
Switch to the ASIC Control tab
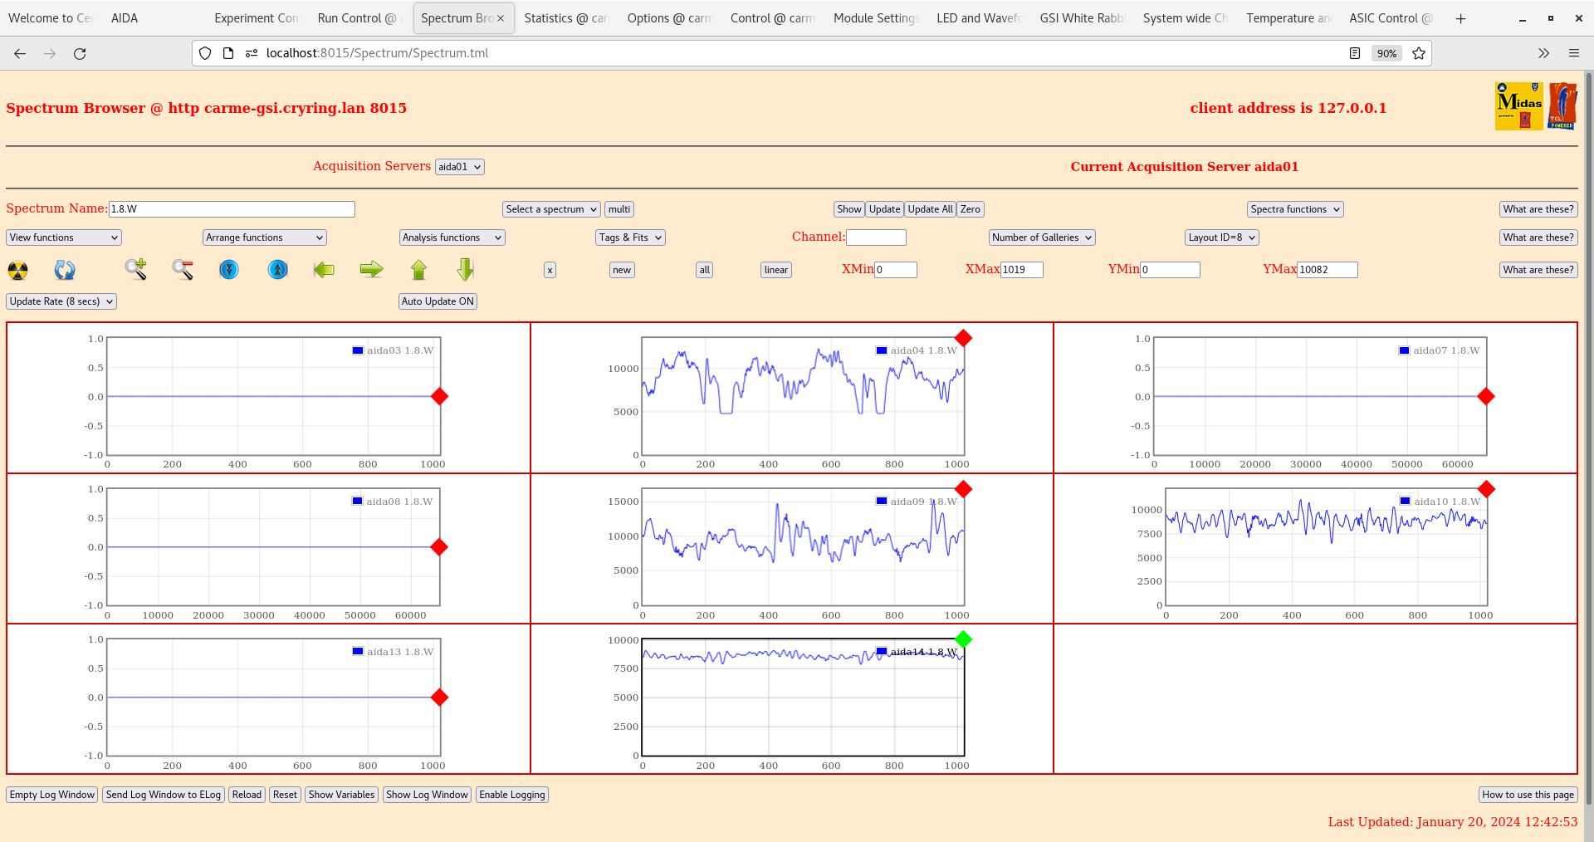[x=1391, y=18]
